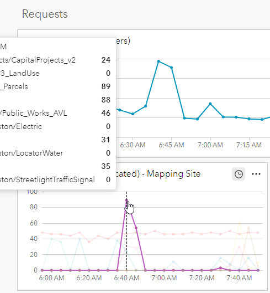Click the 6:00 AM axis label on the lower chart
The image size is (270, 293).
[x=51, y=278]
